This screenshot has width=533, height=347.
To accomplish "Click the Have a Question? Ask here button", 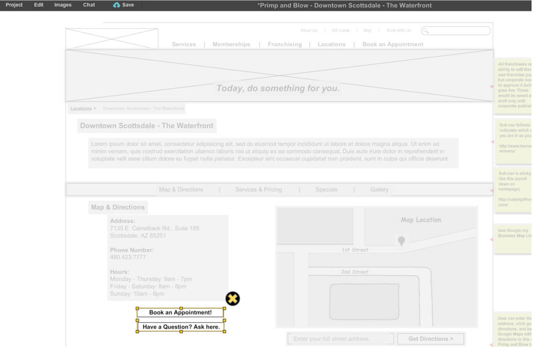I will pos(180,327).
